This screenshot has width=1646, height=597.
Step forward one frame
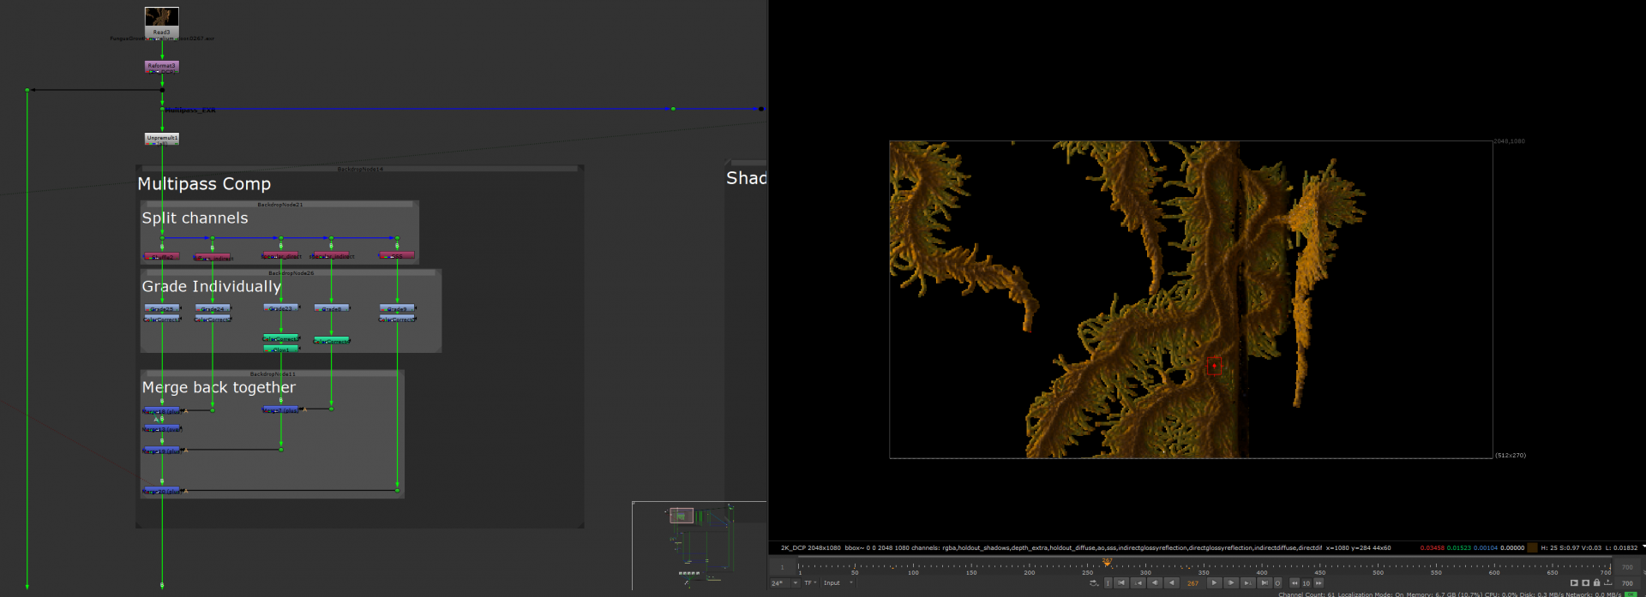[1230, 583]
